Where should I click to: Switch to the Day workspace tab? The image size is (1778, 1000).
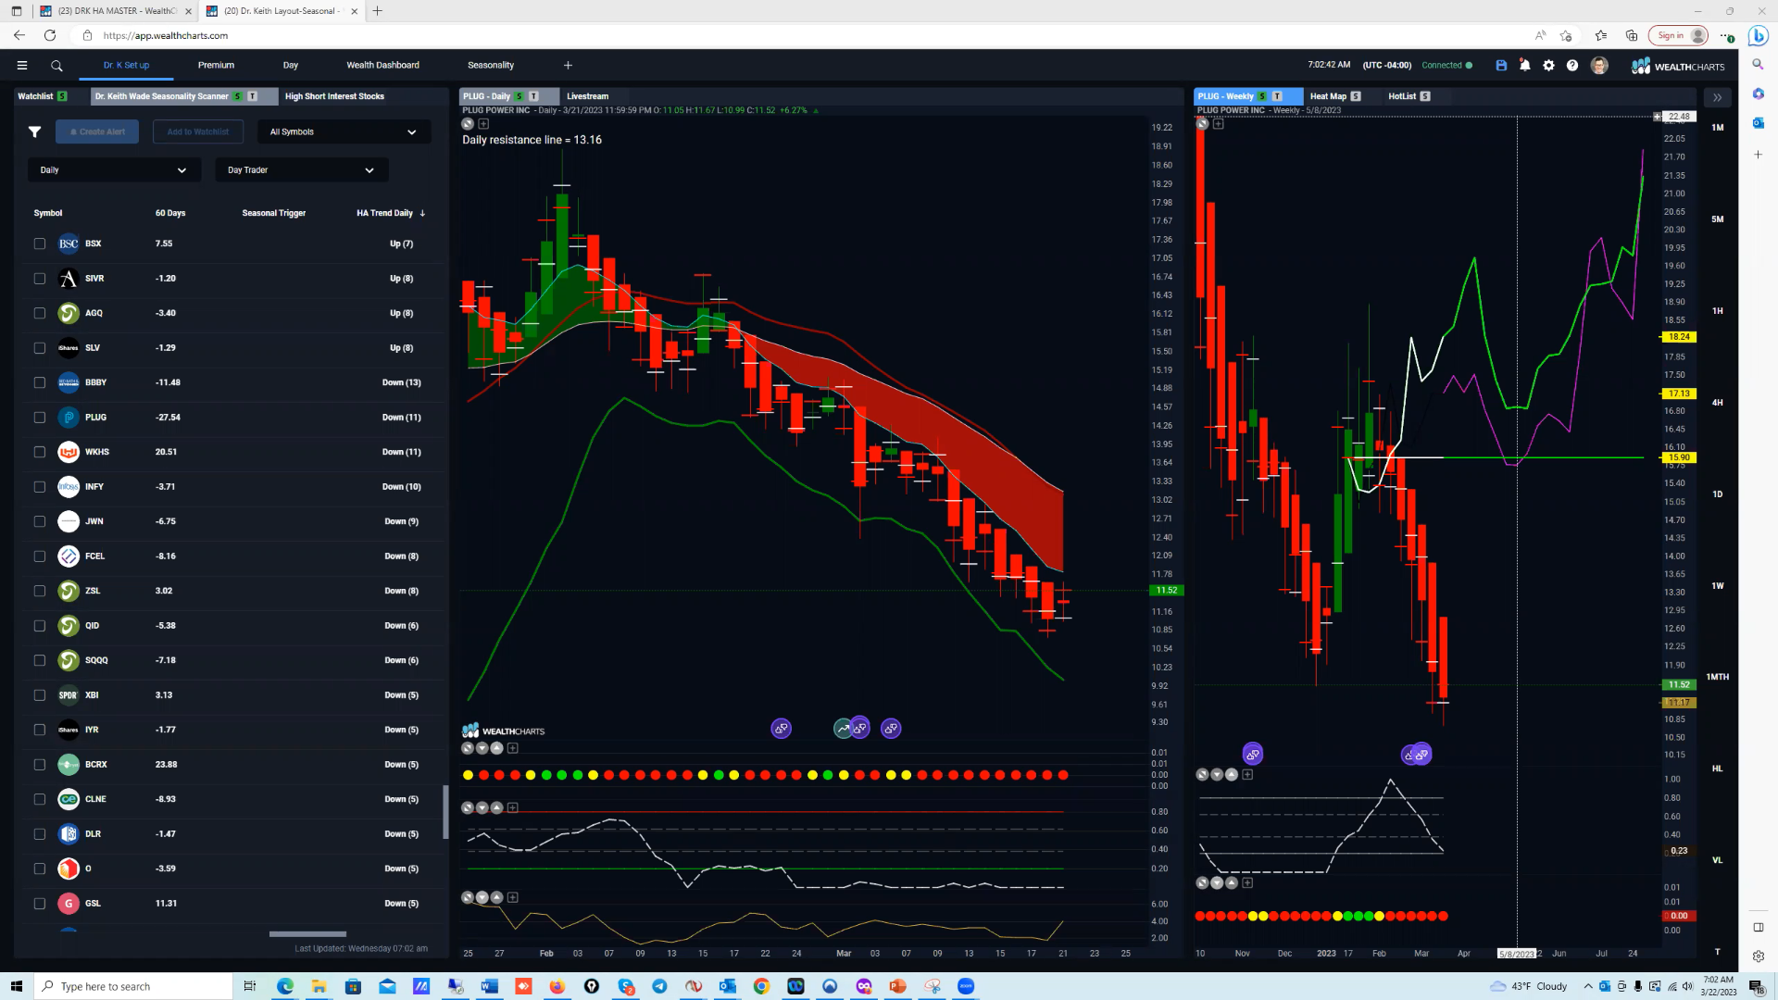pos(291,66)
